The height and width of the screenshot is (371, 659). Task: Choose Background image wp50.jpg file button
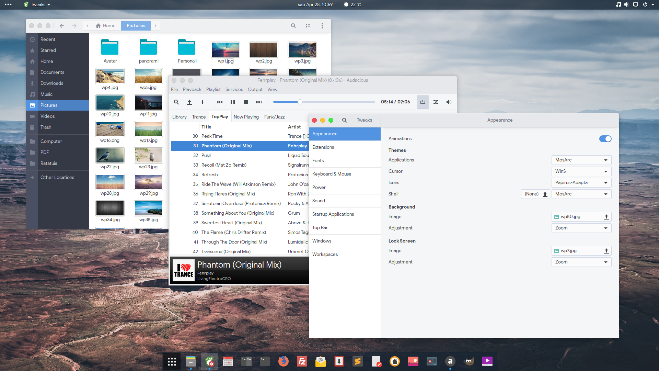[581, 217]
